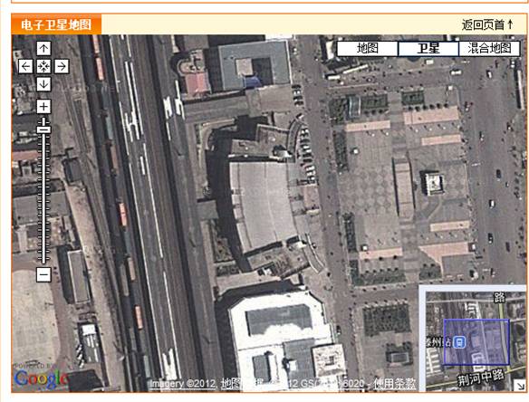
Task: Click the blue viewport rectangle in minimap
Action: click(x=476, y=342)
